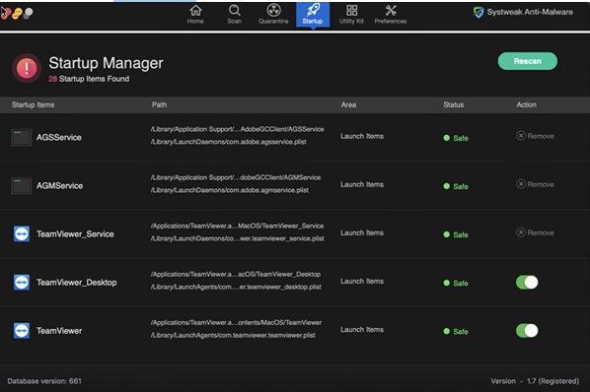Click the Safe status of TeamViewer_Service
The width and height of the screenshot is (590, 392).
[456, 234]
